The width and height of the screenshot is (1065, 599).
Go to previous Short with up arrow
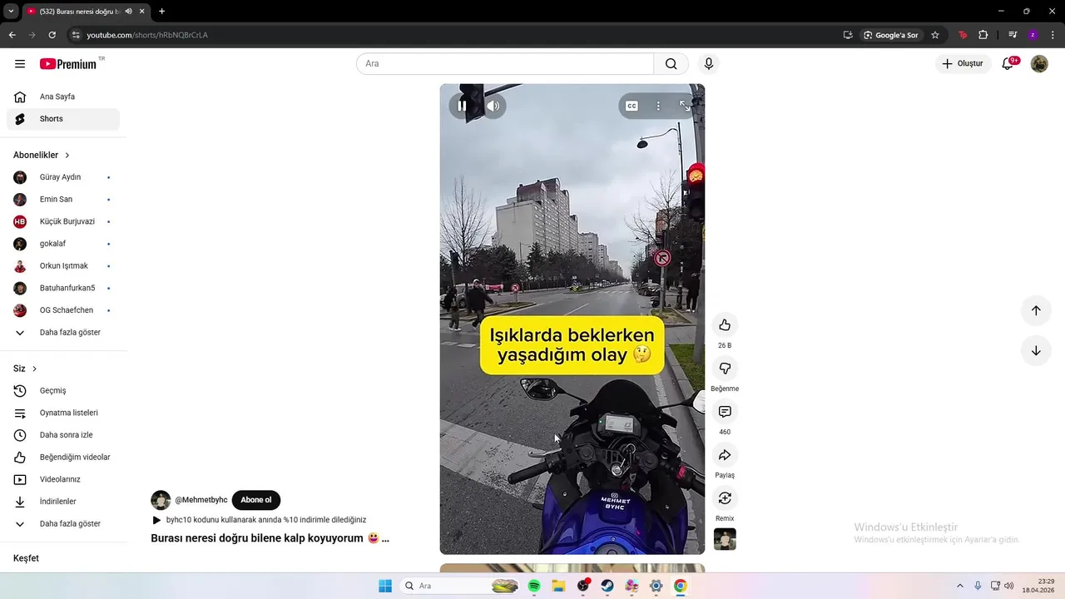[1036, 310]
